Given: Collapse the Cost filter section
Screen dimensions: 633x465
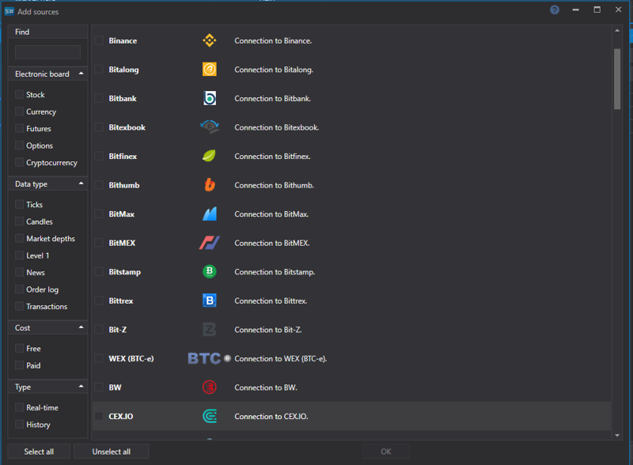Looking at the screenshot, I should 81,327.
